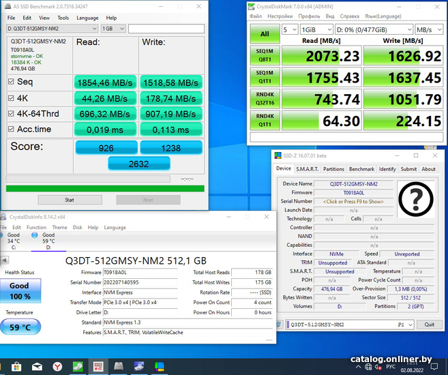
Task: Uncheck the Seq test checkbox
Action: tap(11, 82)
